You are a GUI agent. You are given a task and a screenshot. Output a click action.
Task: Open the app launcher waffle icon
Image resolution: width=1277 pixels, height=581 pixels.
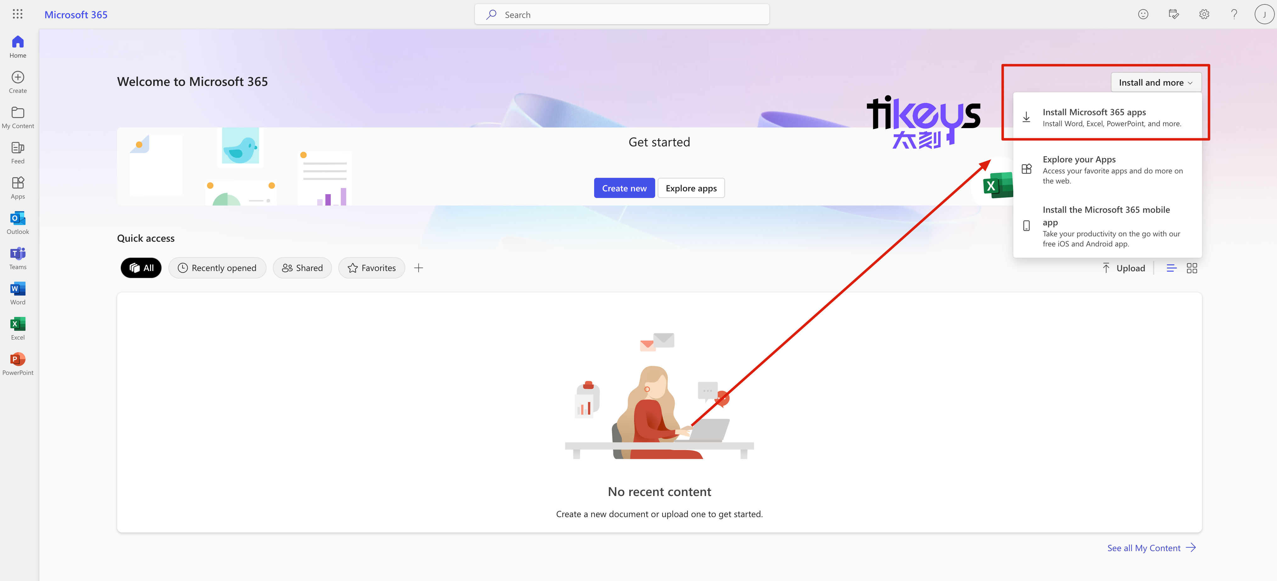click(17, 14)
